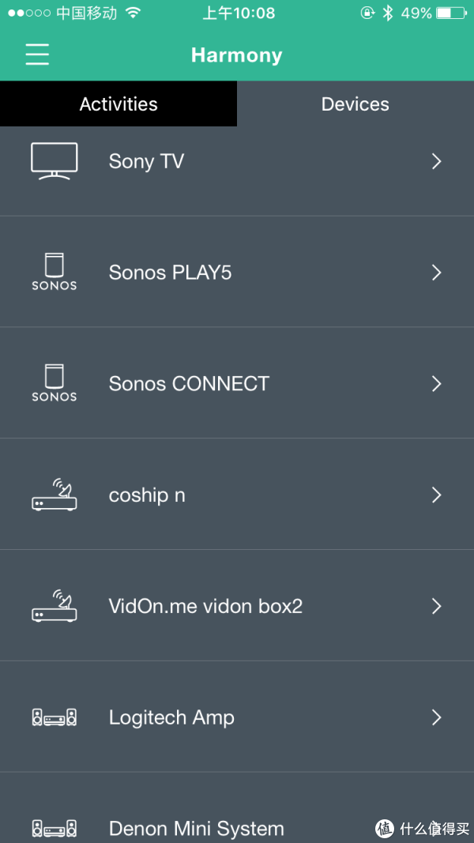Tap the Sonos CONNECT device icon

click(x=54, y=383)
